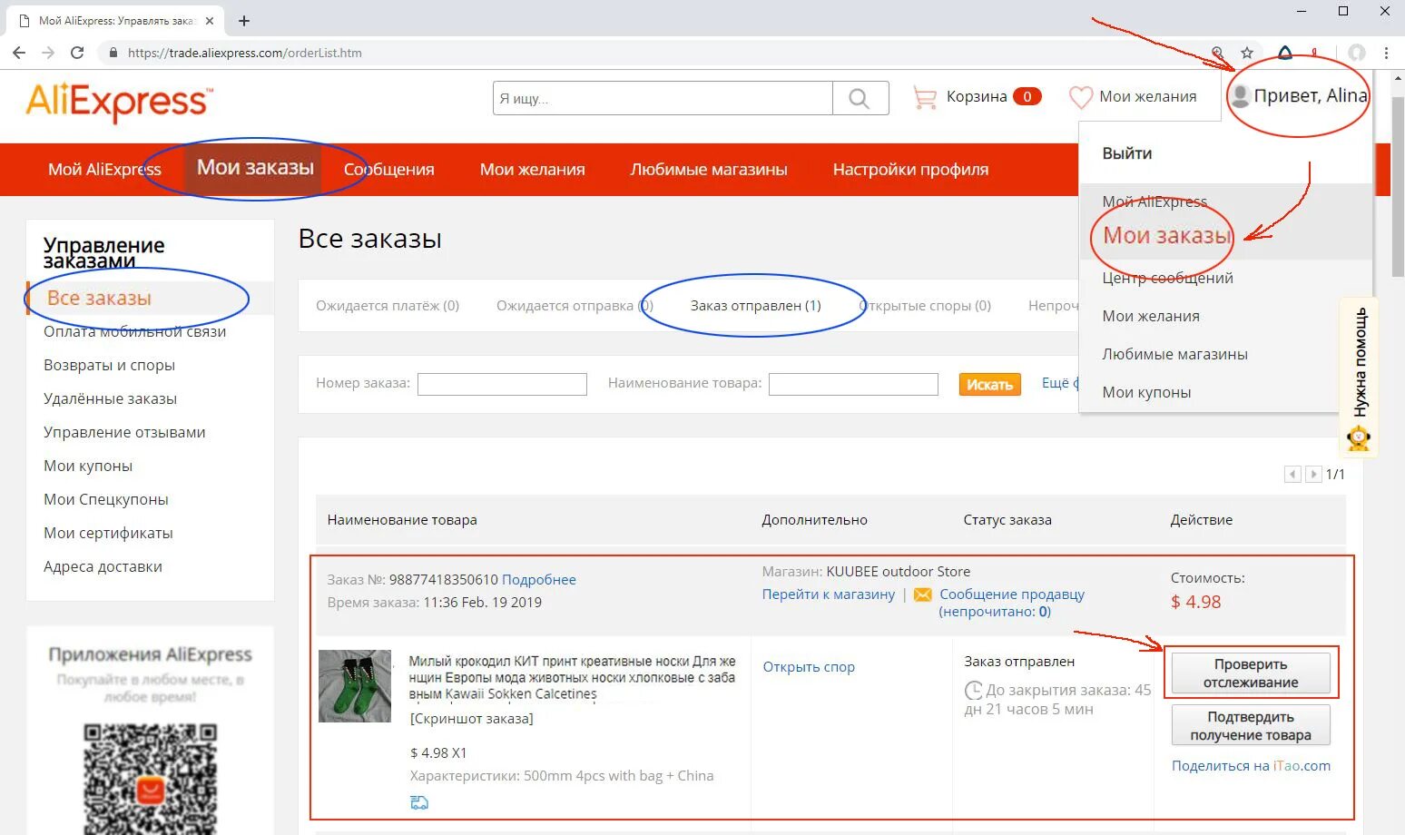Open Возвраты и споры in sidebar
This screenshot has height=835, width=1405.
[x=109, y=365]
